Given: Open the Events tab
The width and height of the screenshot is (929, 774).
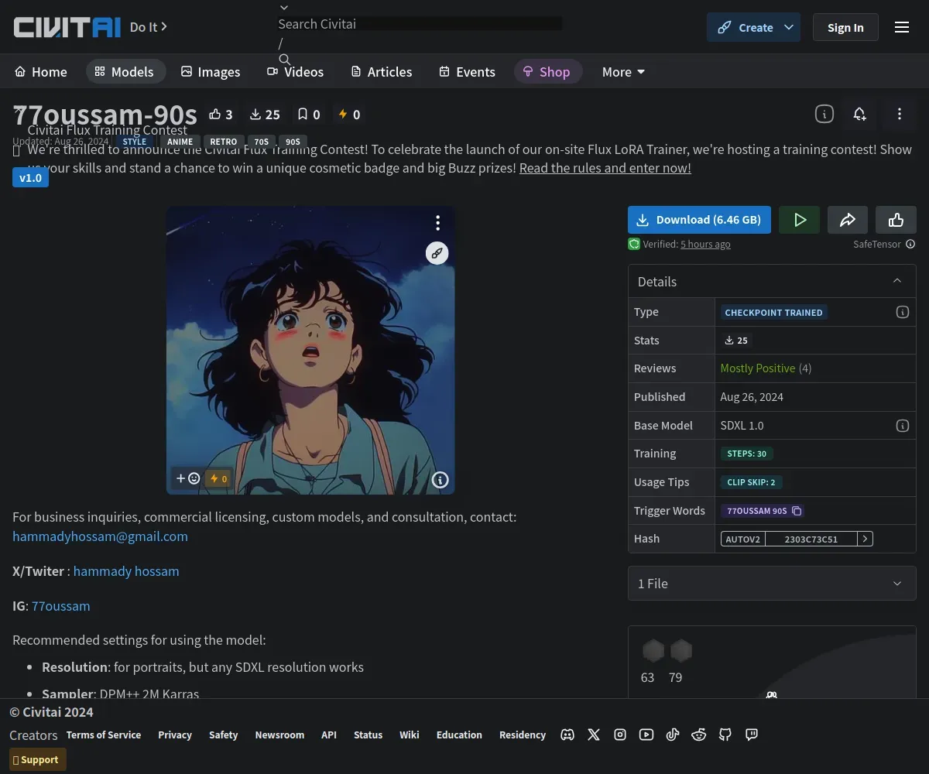Looking at the screenshot, I should pos(467,72).
